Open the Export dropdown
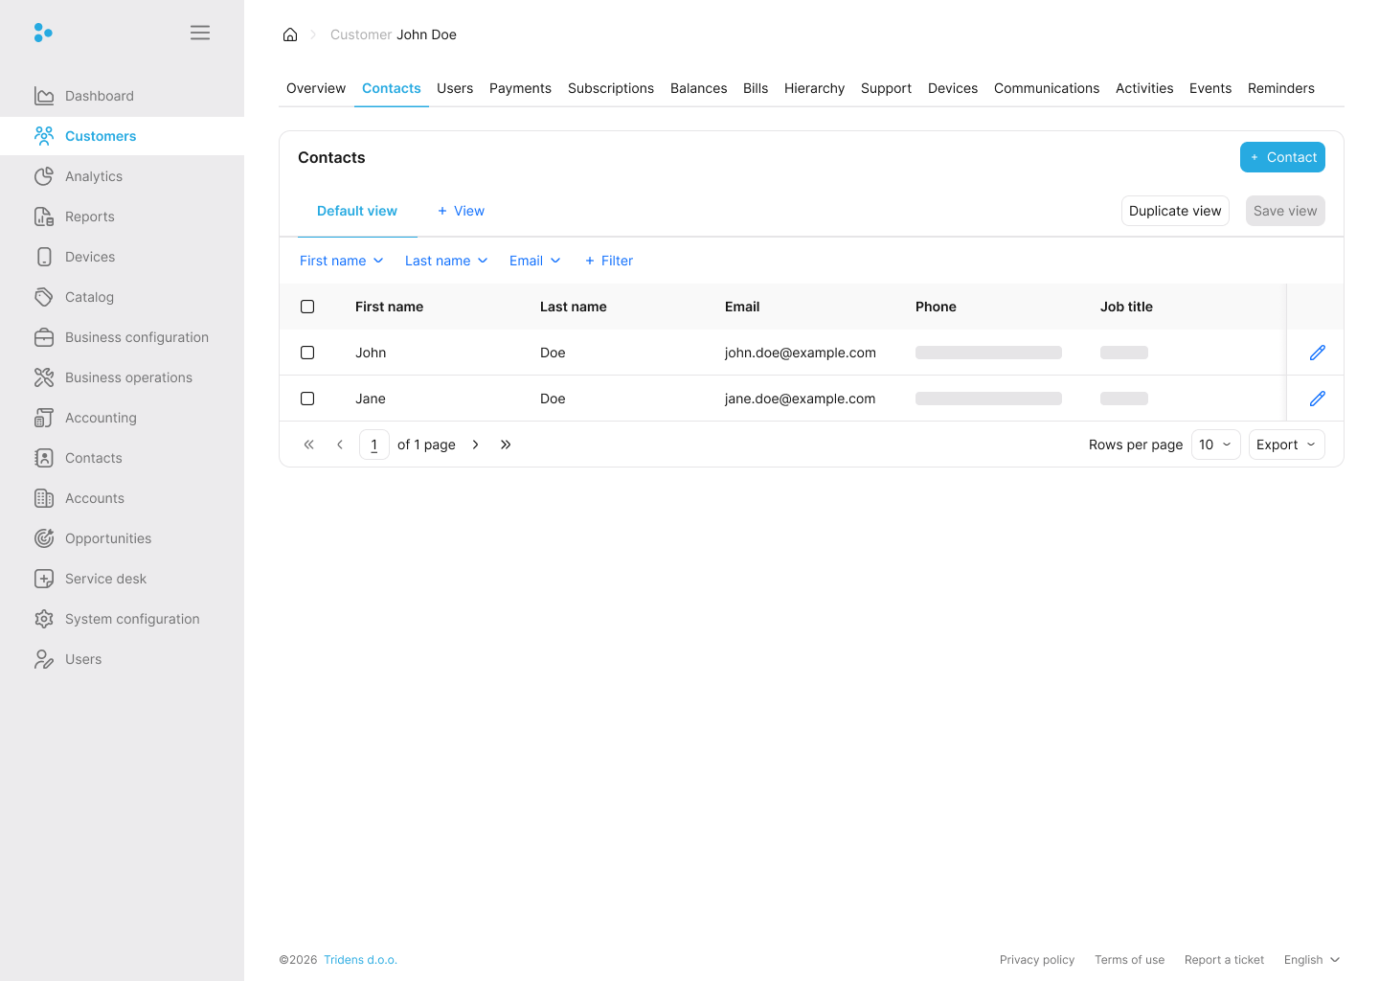The width and height of the screenshot is (1379, 981). pos(1286,445)
